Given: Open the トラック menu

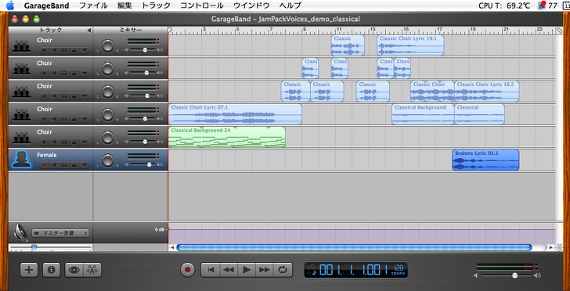Looking at the screenshot, I should [x=156, y=5].
